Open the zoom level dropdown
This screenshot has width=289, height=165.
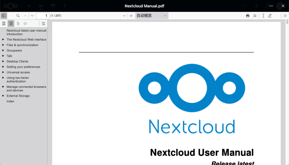tap(151, 16)
